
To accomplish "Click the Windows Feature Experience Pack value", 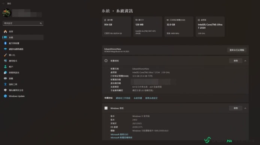I will click(x=150, y=130).
